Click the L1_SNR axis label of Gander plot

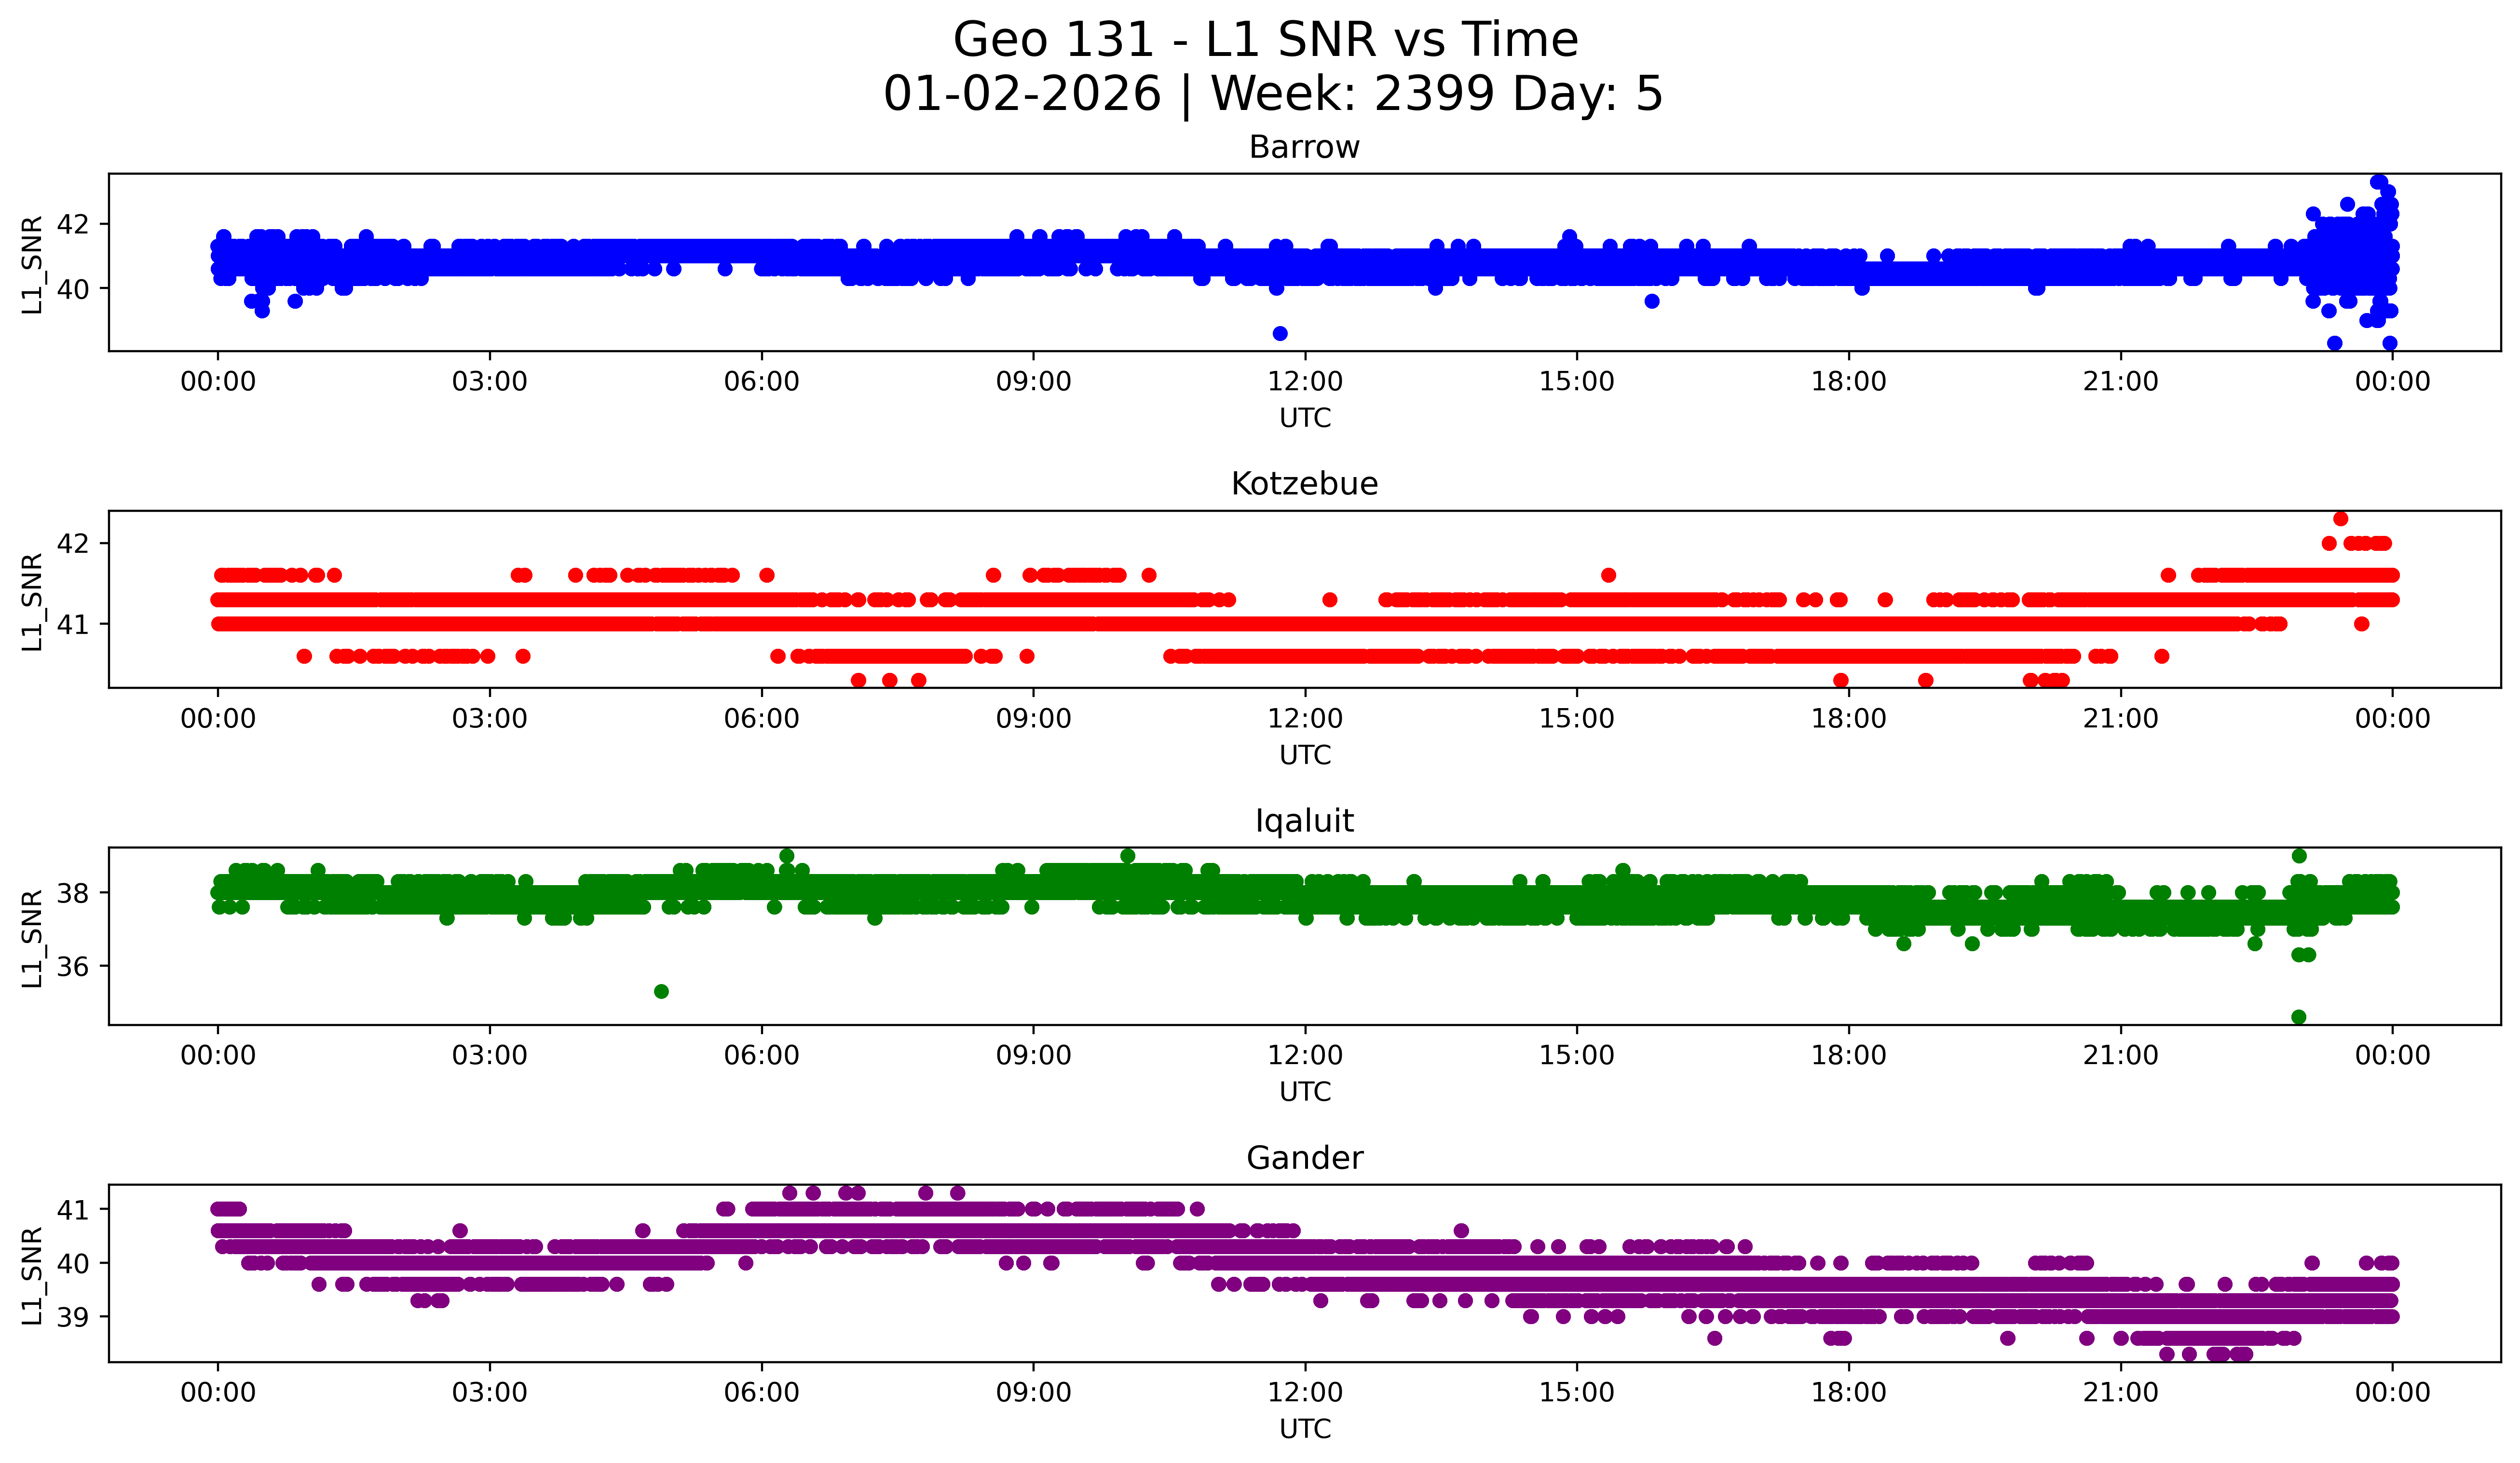coord(32,1275)
